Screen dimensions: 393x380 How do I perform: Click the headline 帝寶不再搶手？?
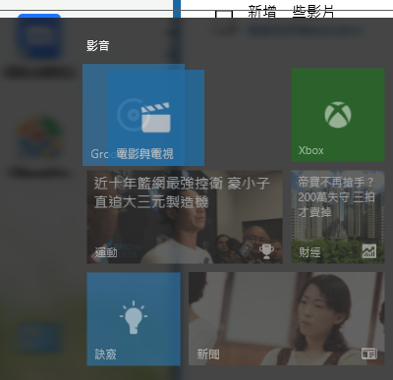pos(336,182)
